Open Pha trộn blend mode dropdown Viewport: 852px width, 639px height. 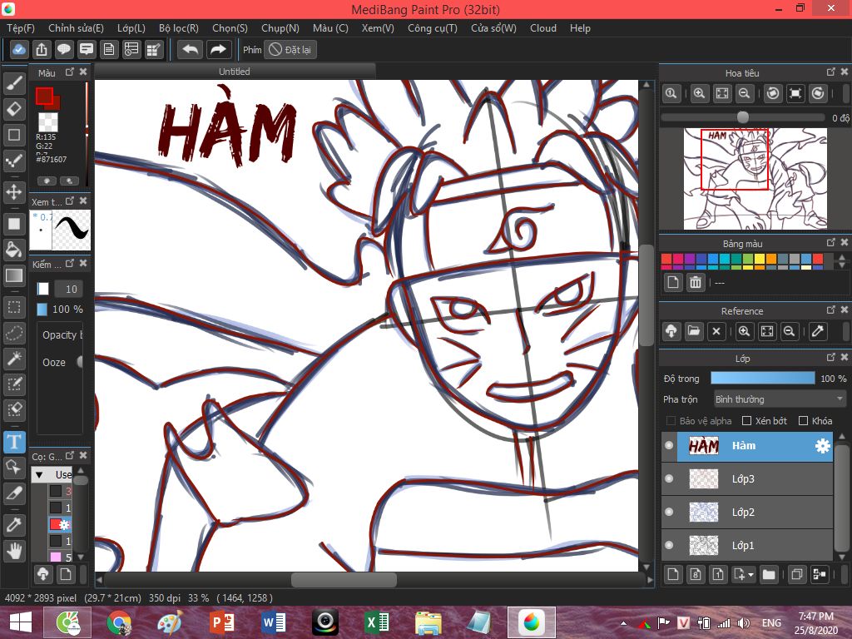pos(780,399)
